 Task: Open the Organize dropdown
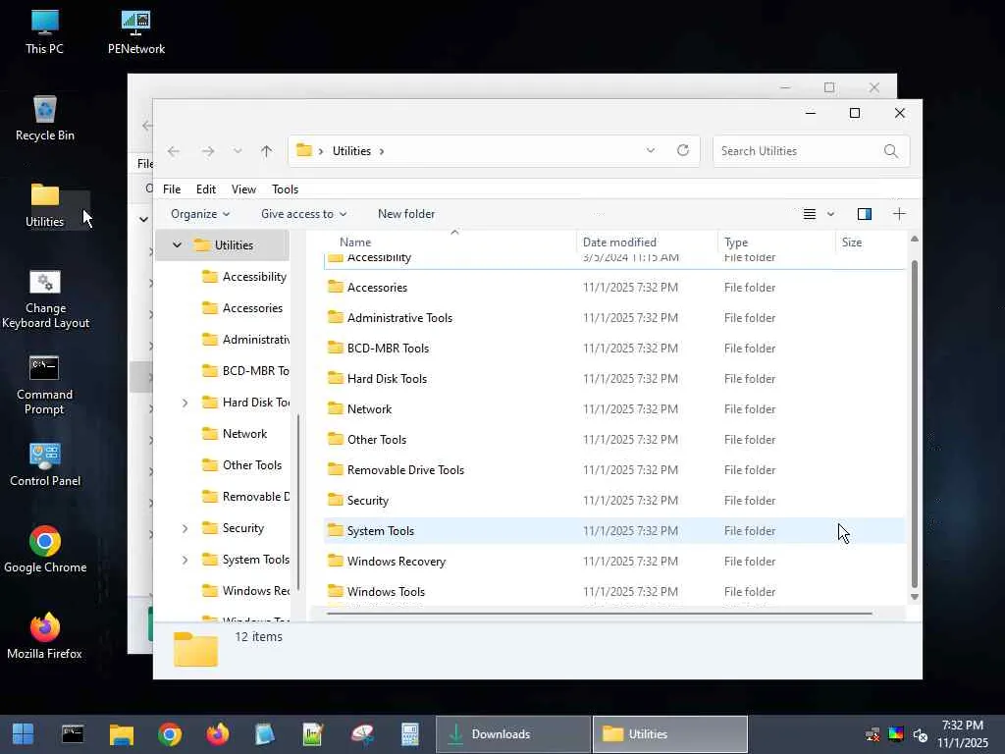coord(200,214)
